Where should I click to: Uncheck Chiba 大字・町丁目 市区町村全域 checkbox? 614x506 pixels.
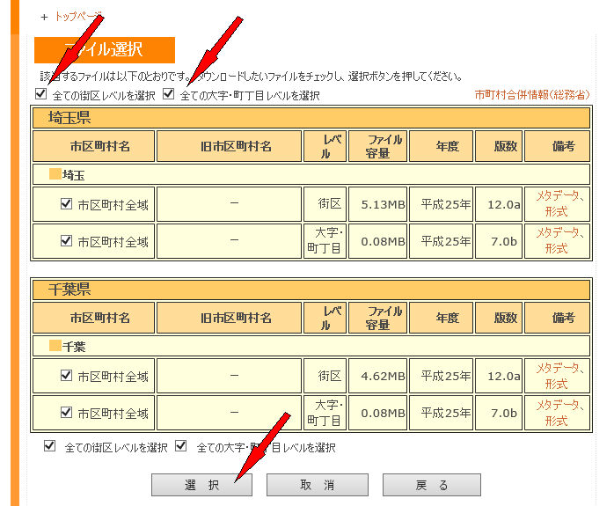[x=66, y=412]
